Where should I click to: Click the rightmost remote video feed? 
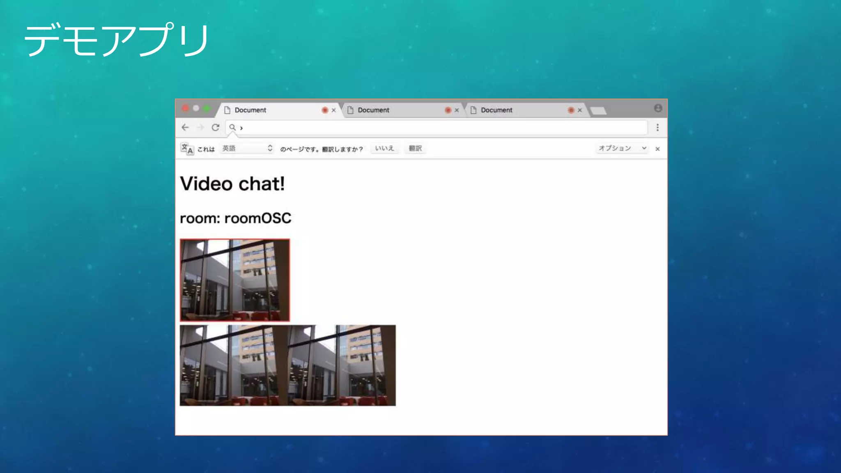click(342, 365)
